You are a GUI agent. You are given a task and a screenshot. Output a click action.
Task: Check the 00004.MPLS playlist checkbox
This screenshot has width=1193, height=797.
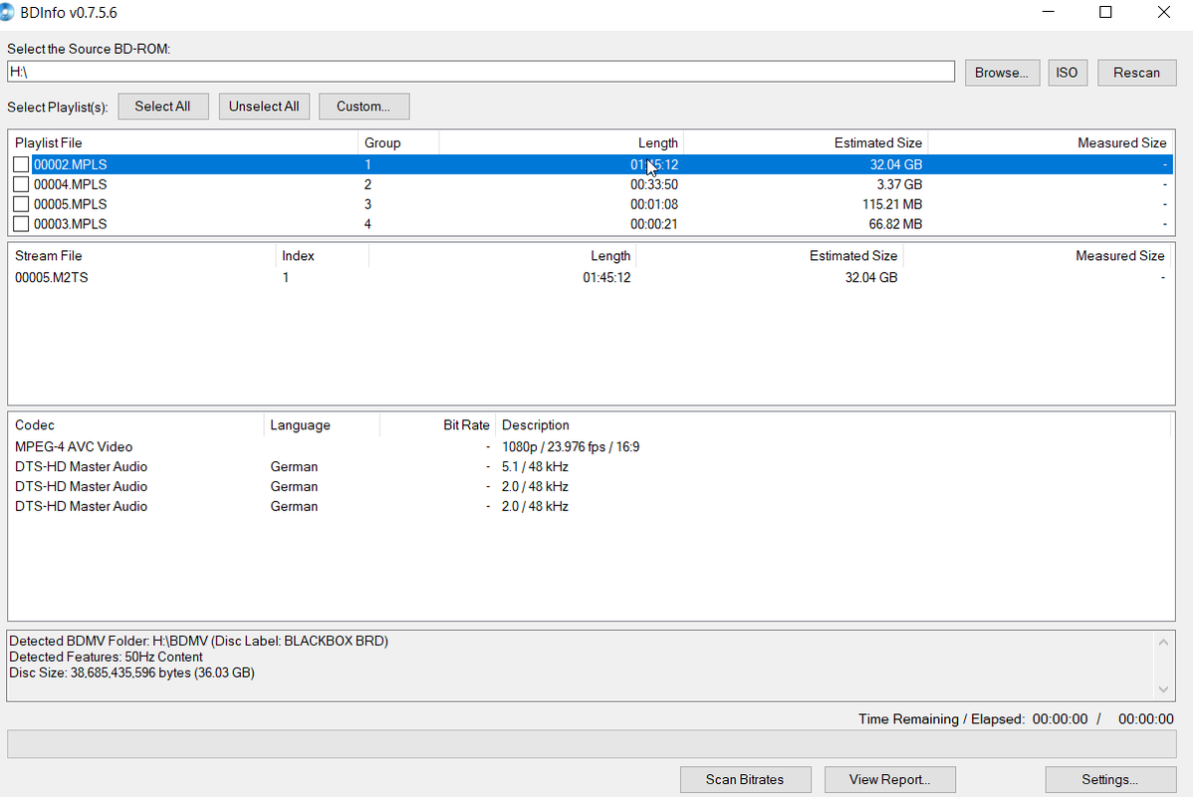coord(21,184)
